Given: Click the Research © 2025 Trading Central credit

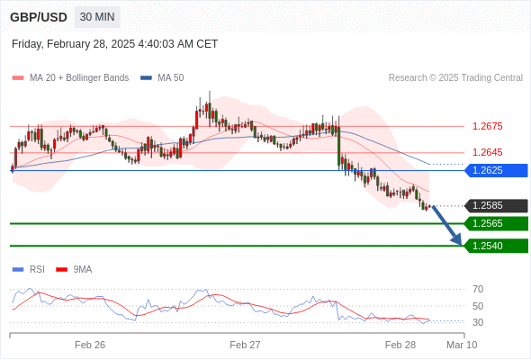Looking at the screenshot, I should click(x=455, y=78).
